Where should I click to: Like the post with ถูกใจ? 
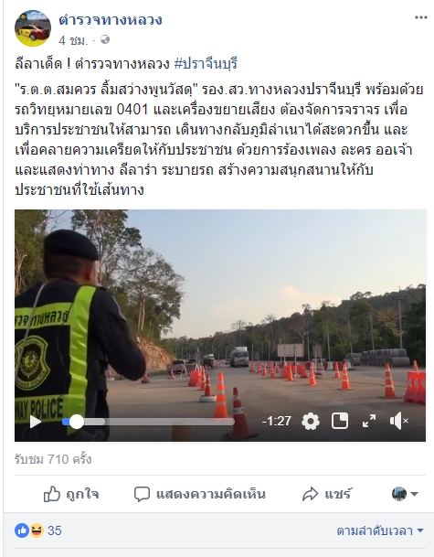click(x=71, y=494)
